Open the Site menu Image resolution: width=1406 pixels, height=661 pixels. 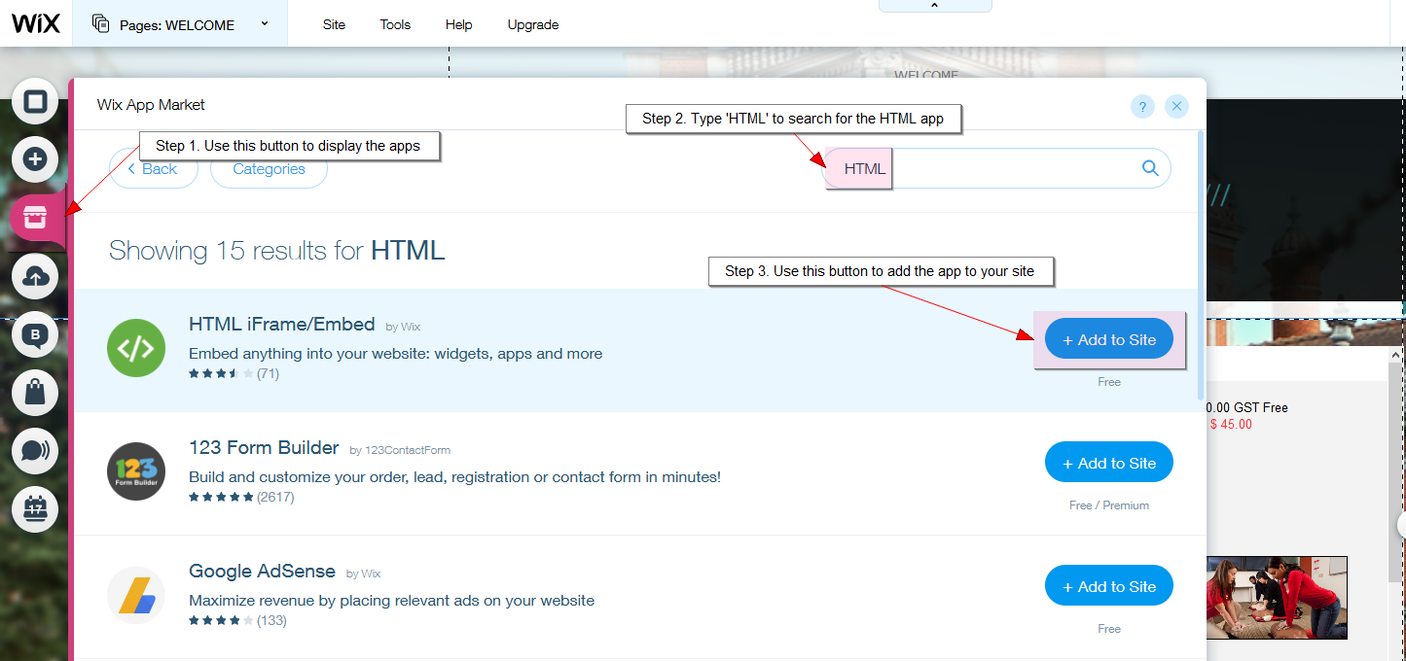334,24
